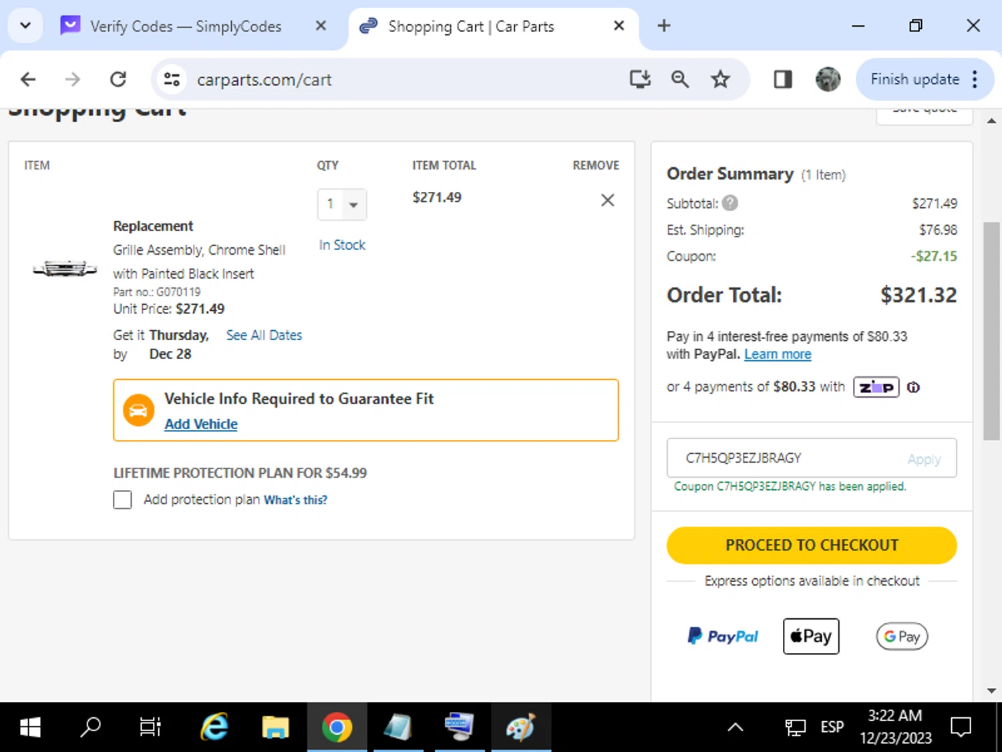Open Chrome's three-dot menu
Screen dimensions: 1002x752
click(x=975, y=80)
